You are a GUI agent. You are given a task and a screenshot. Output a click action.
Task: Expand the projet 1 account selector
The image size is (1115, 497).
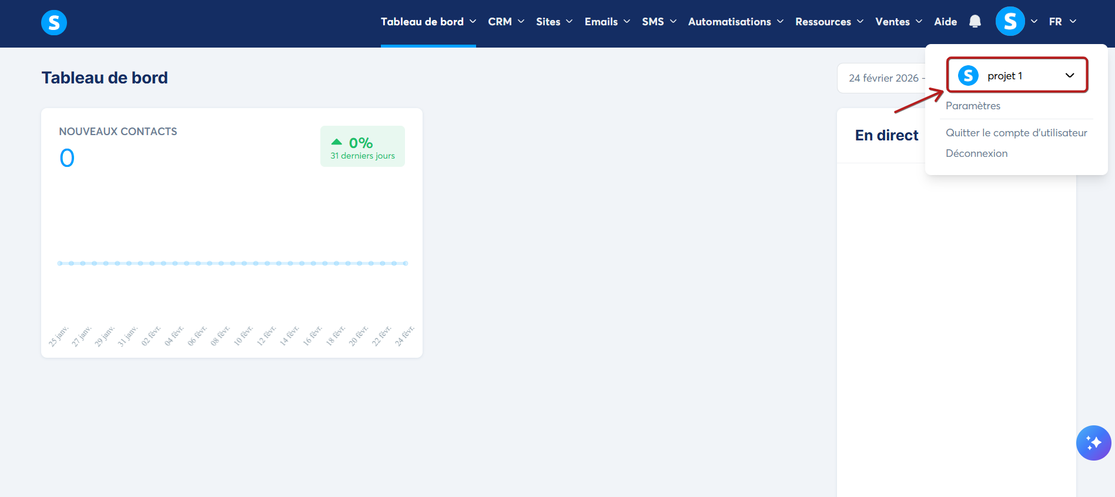[1017, 75]
